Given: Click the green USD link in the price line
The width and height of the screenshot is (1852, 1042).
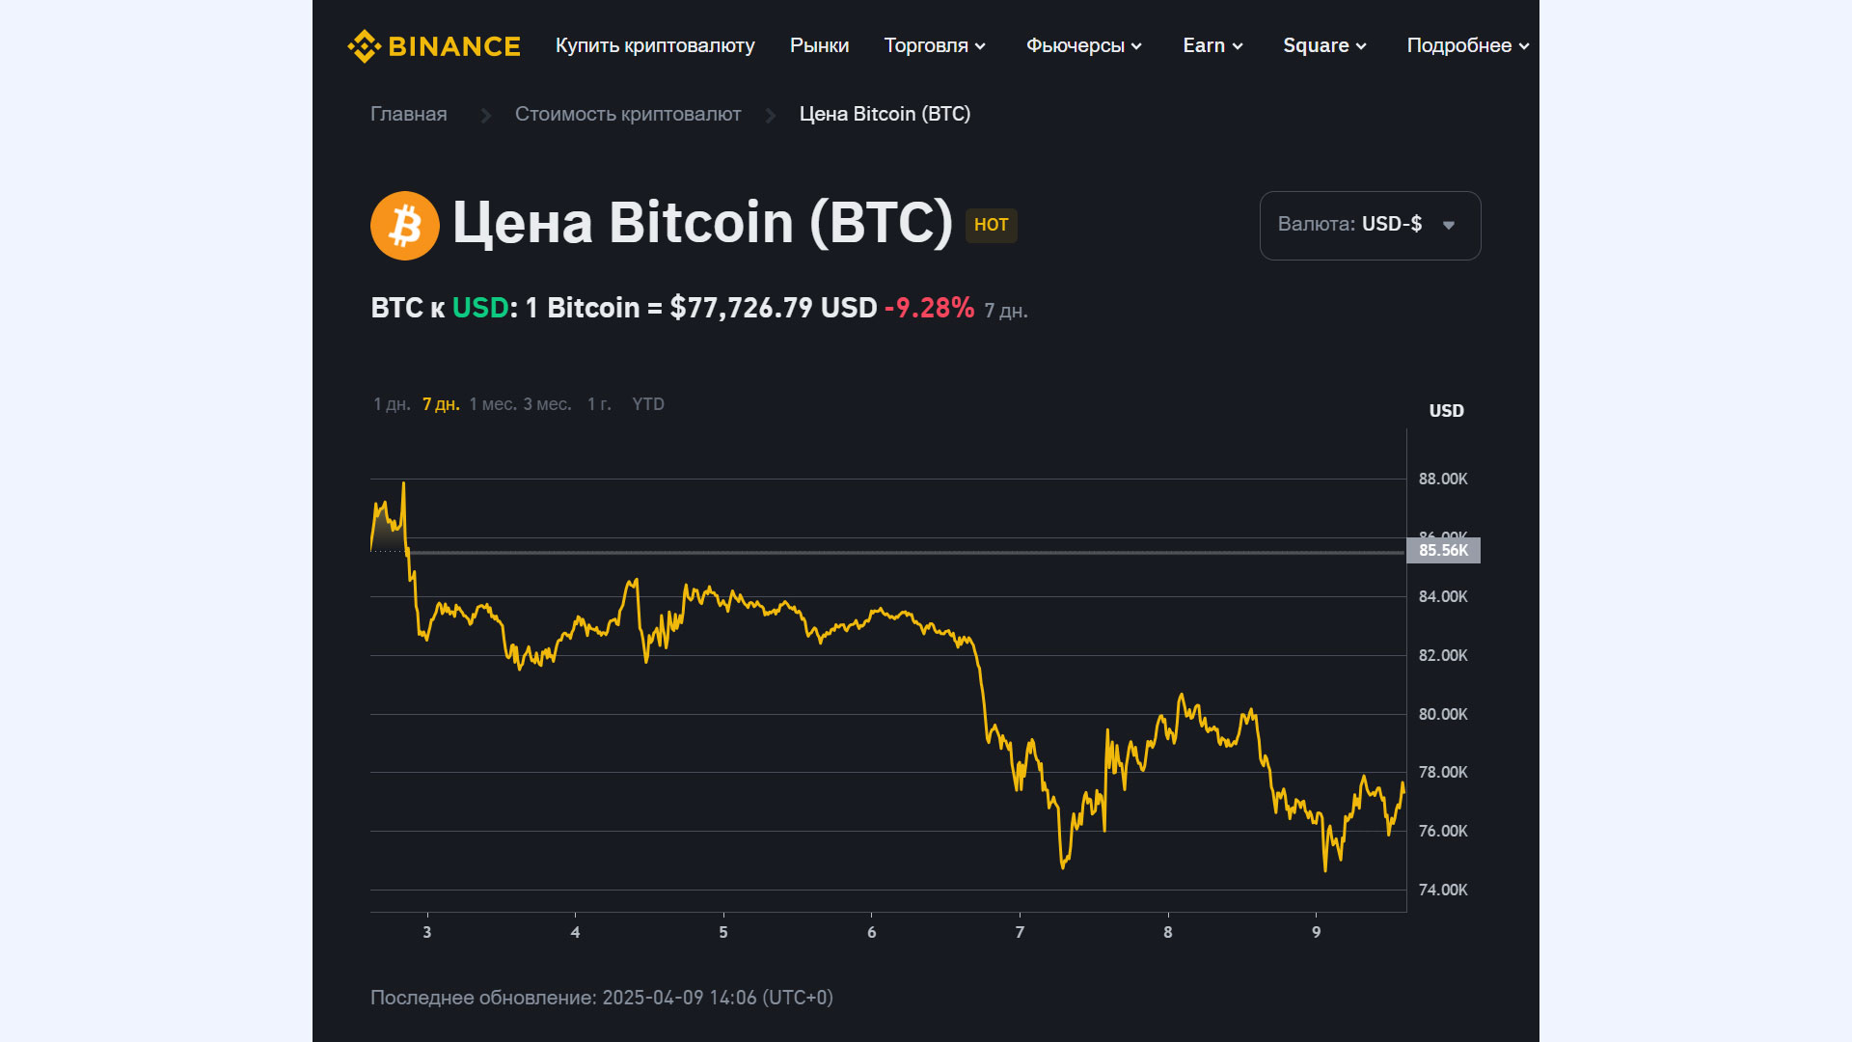Looking at the screenshot, I should click(x=480, y=308).
